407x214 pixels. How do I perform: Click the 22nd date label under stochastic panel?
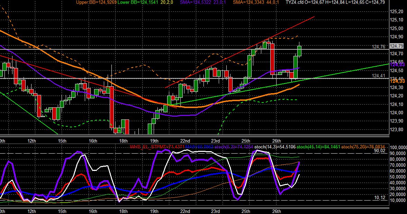click(185, 211)
